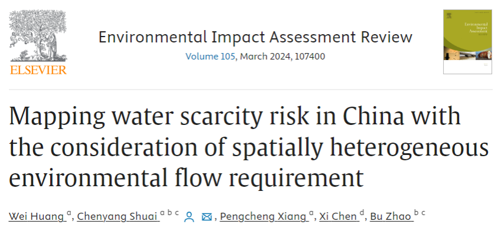Click the article title heading
Image resolution: width=501 pixels, height=231 pixels.
pyautogui.click(x=248, y=147)
